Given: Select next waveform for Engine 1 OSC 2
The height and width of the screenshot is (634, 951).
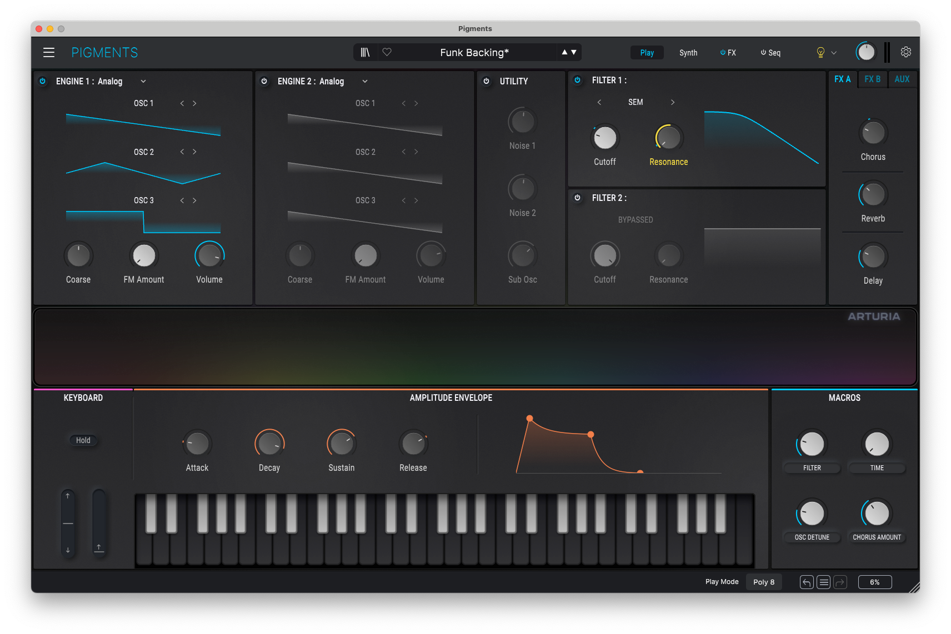Looking at the screenshot, I should (194, 152).
